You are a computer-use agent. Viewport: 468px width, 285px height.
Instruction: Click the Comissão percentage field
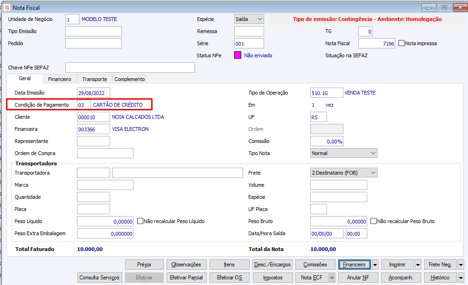coord(327,141)
